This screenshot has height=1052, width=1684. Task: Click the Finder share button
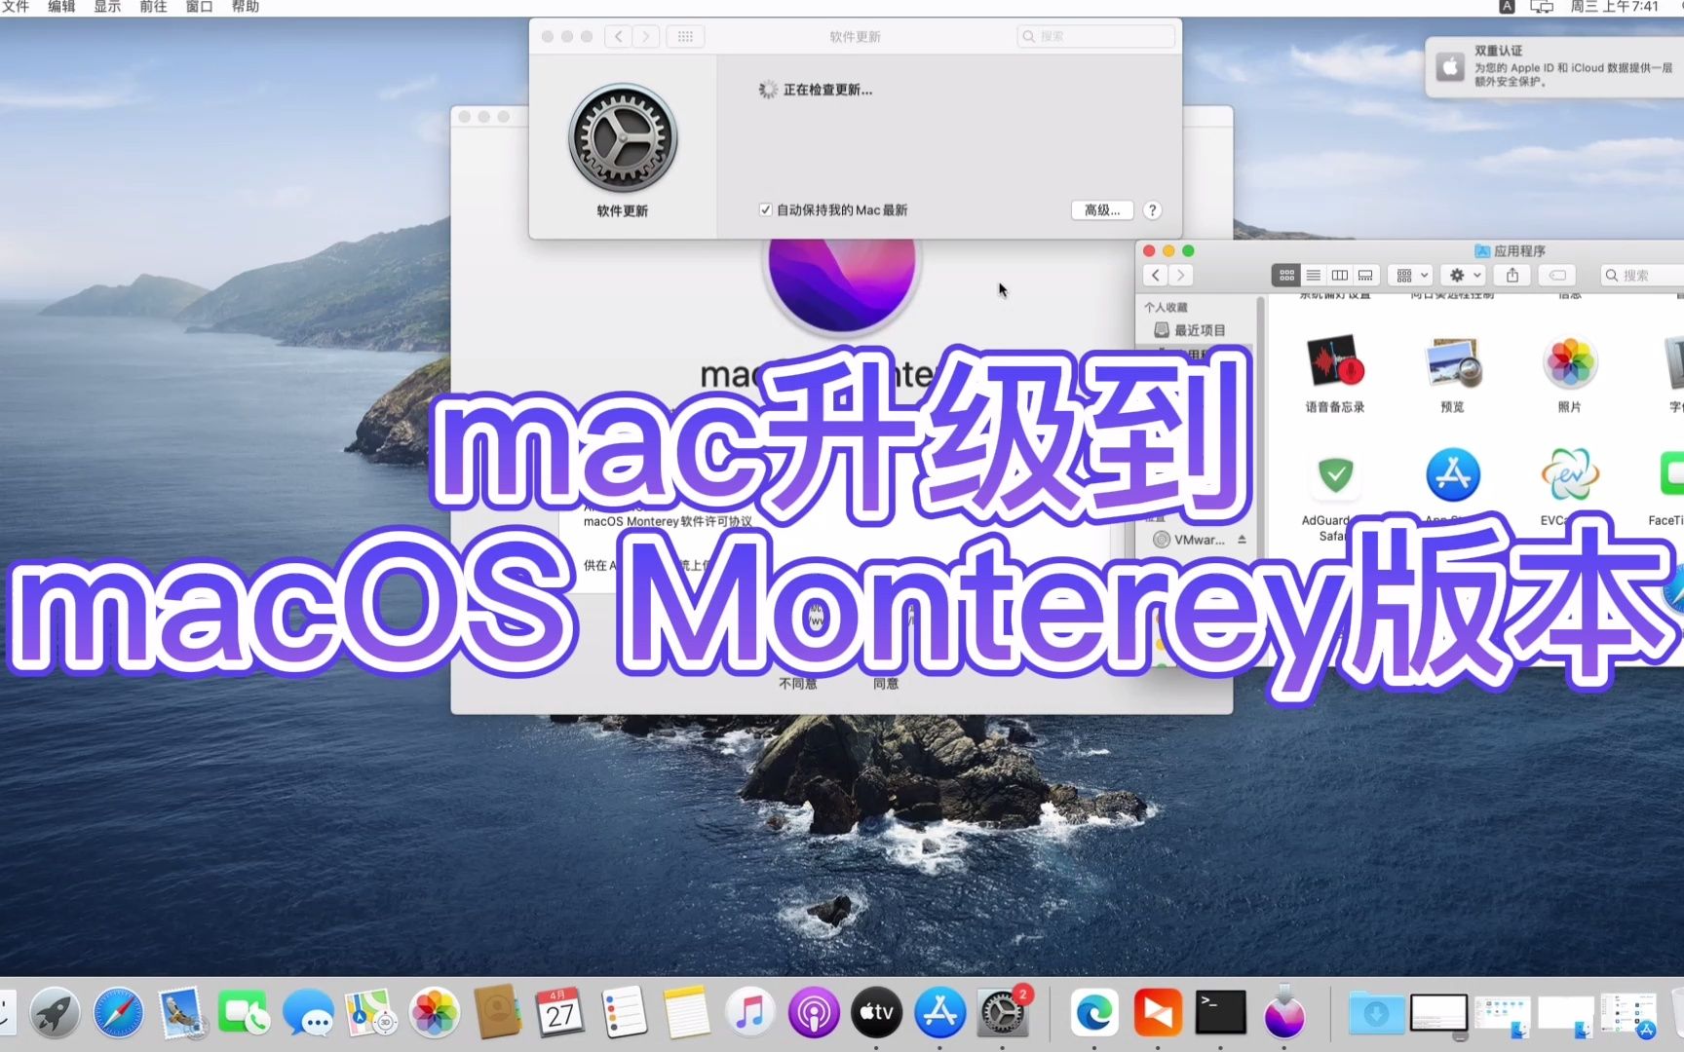(1512, 276)
